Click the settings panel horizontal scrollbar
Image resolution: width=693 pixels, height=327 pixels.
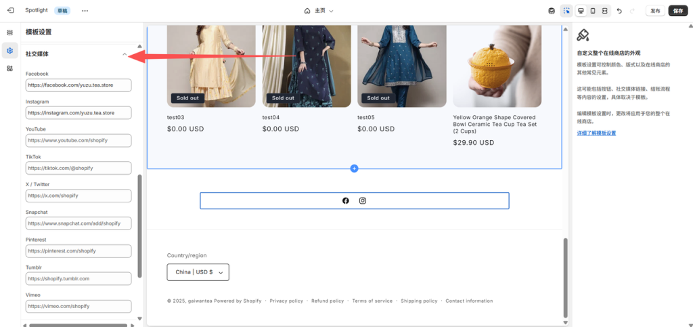79,325
